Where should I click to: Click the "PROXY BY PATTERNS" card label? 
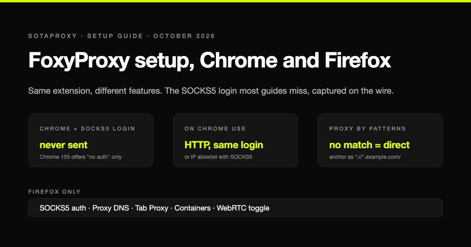pos(368,129)
